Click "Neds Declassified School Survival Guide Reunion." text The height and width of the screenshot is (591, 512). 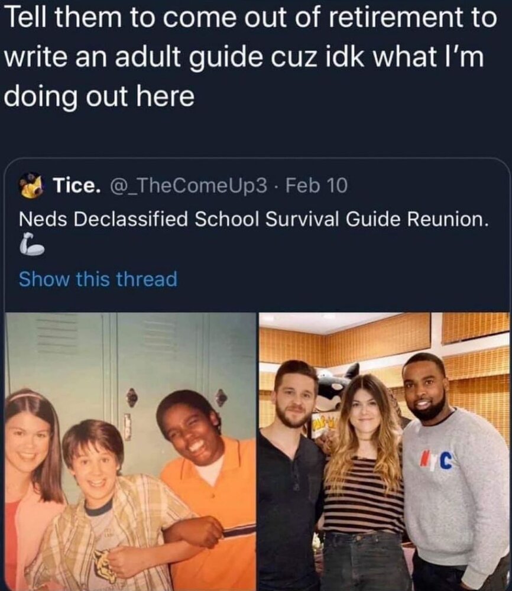click(254, 219)
